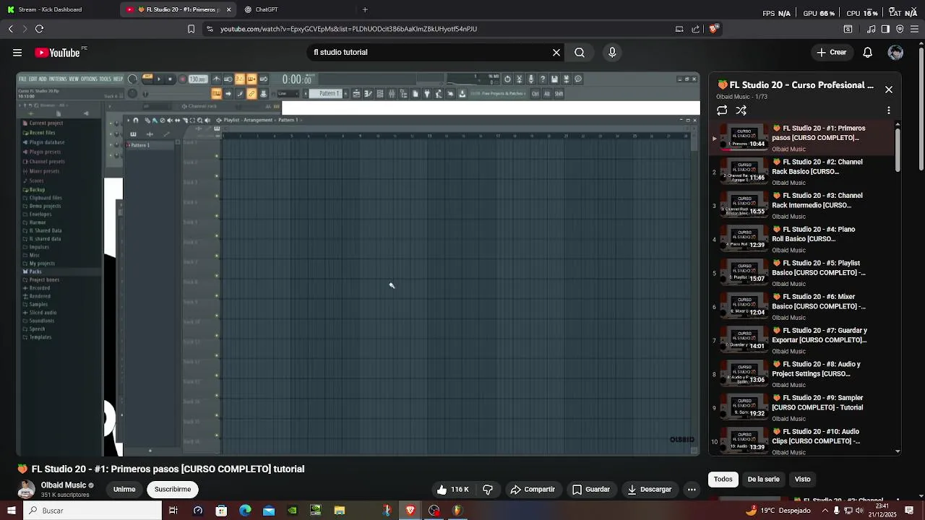
Task: Open the YouTube hamburger guide menu
Action: [x=17, y=52]
